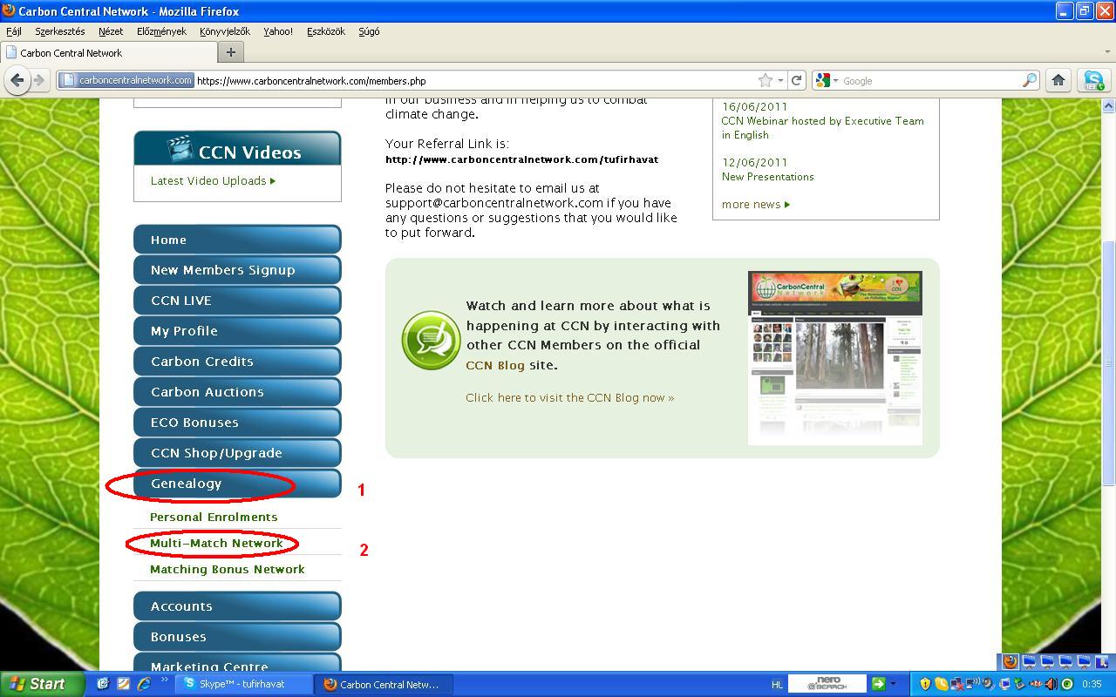Open the Könyvjelzők menu

(x=224, y=31)
